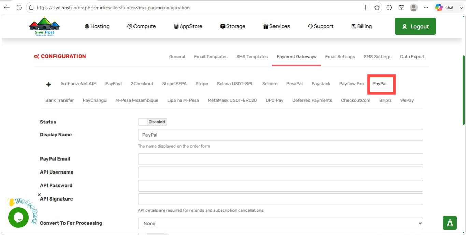This screenshot has height=235, width=466.
Task: Select the WePay gateway
Action: pos(407,100)
